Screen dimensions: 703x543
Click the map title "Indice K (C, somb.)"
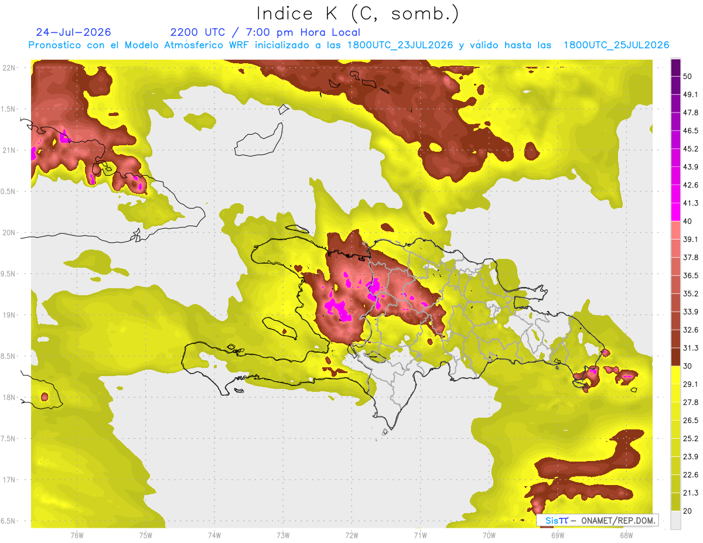tap(357, 13)
